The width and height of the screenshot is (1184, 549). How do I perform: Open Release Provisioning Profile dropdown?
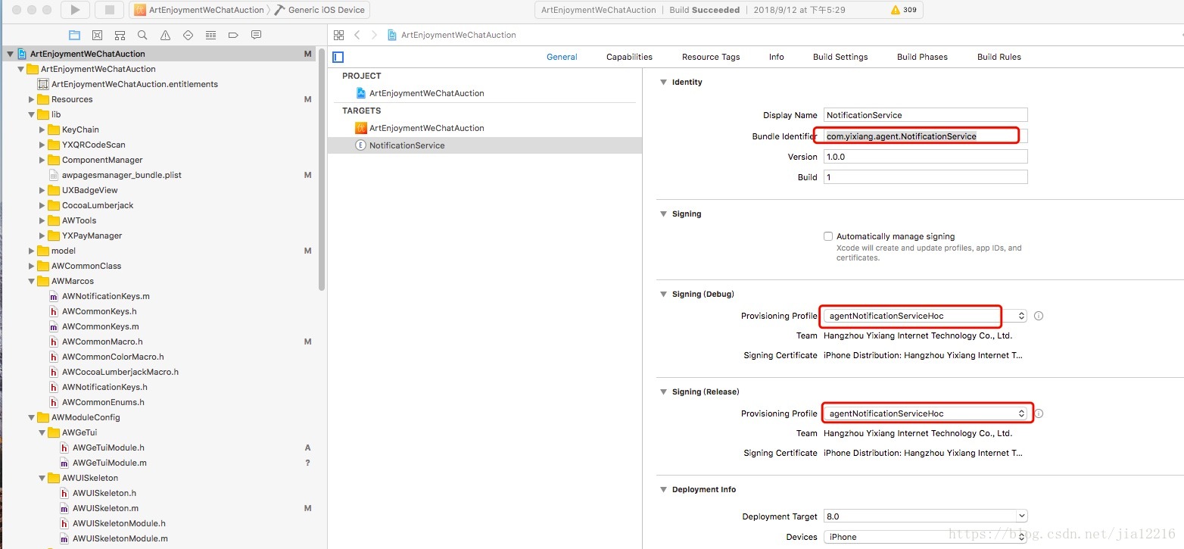pos(925,413)
